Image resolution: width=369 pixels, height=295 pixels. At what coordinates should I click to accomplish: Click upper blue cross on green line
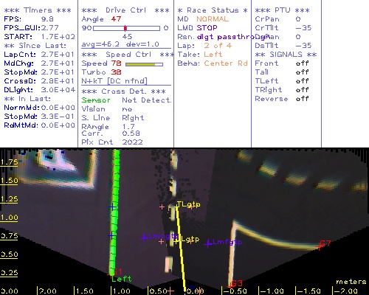pos(112,207)
